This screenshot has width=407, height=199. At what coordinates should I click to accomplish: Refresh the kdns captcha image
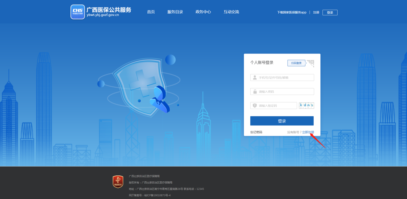[x=306, y=105]
